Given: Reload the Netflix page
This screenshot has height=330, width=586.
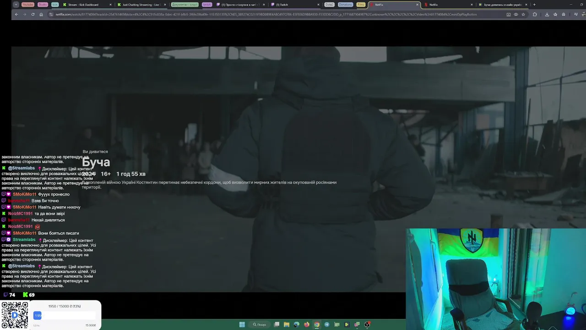Looking at the screenshot, I should [x=33, y=14].
